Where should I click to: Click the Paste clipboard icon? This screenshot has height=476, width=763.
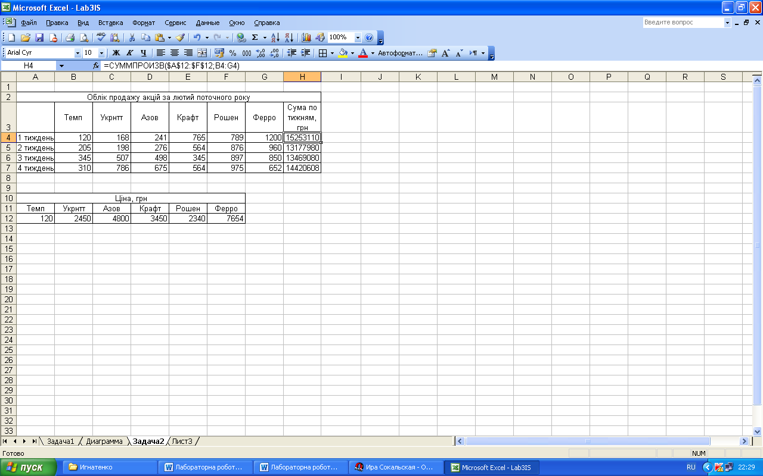[x=159, y=37]
